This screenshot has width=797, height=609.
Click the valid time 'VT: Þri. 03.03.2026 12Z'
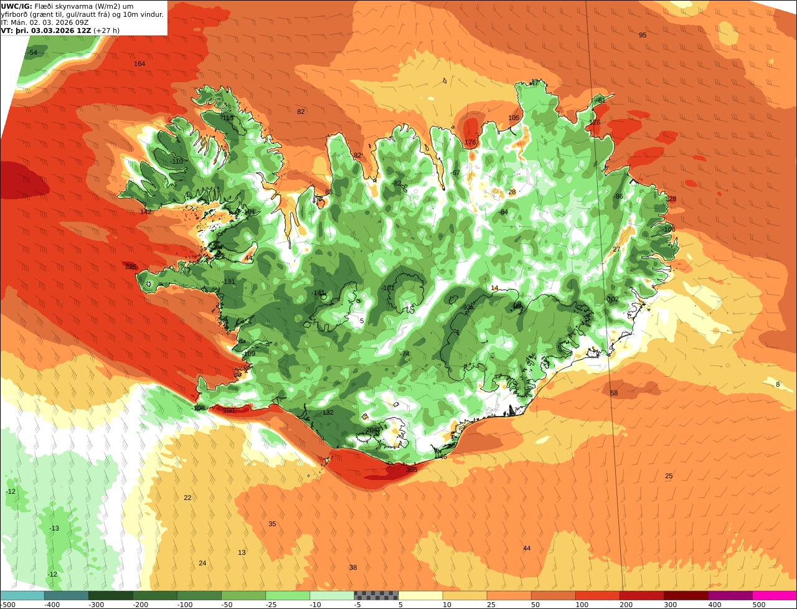coord(47,30)
